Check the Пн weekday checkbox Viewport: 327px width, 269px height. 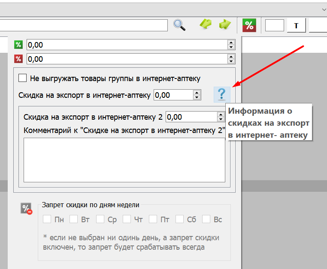point(47,219)
